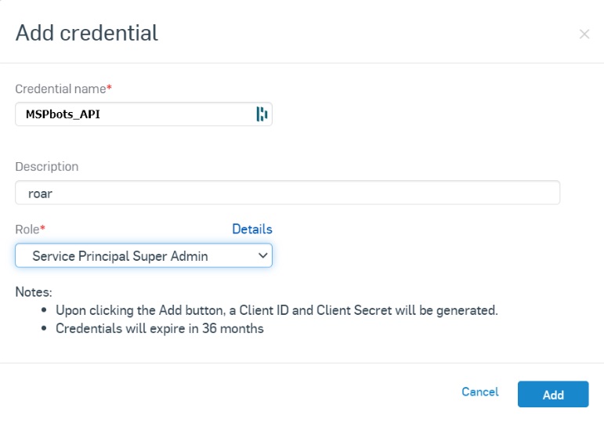
Task: Click the Role dropdown chevron arrow
Action: click(262, 255)
